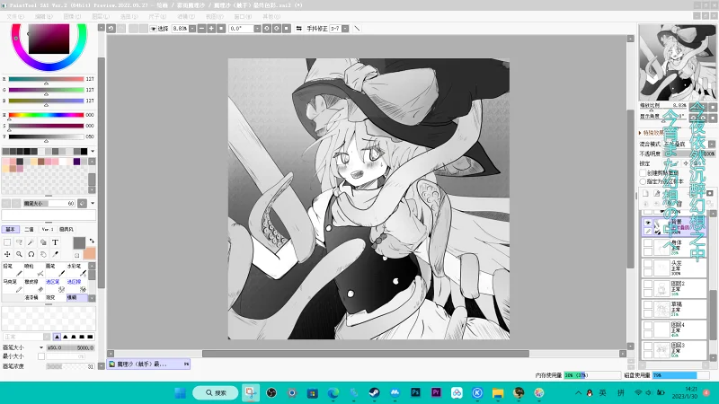Screen dimensions: 719x404
Task: Select the magic wand tool
Action: [x=31, y=242]
